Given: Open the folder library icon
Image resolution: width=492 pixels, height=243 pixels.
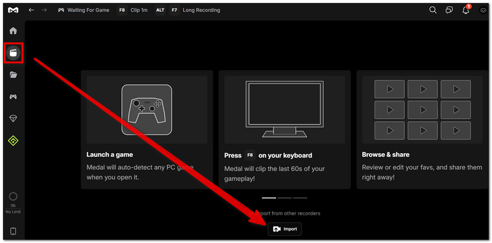Looking at the screenshot, I should tap(13, 74).
